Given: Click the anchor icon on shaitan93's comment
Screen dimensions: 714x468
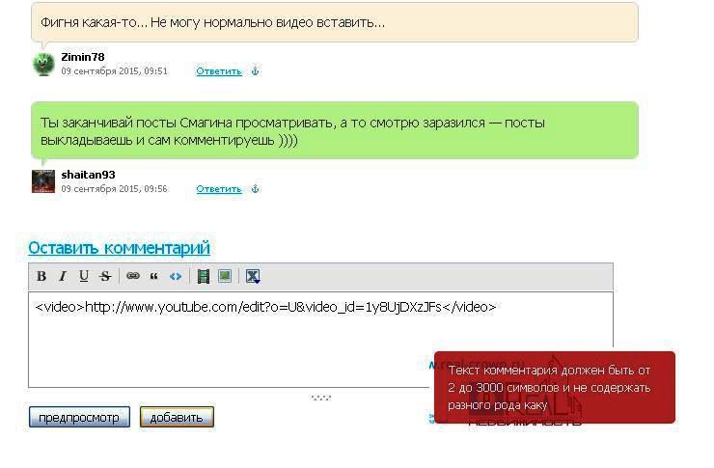Looking at the screenshot, I should click(256, 189).
